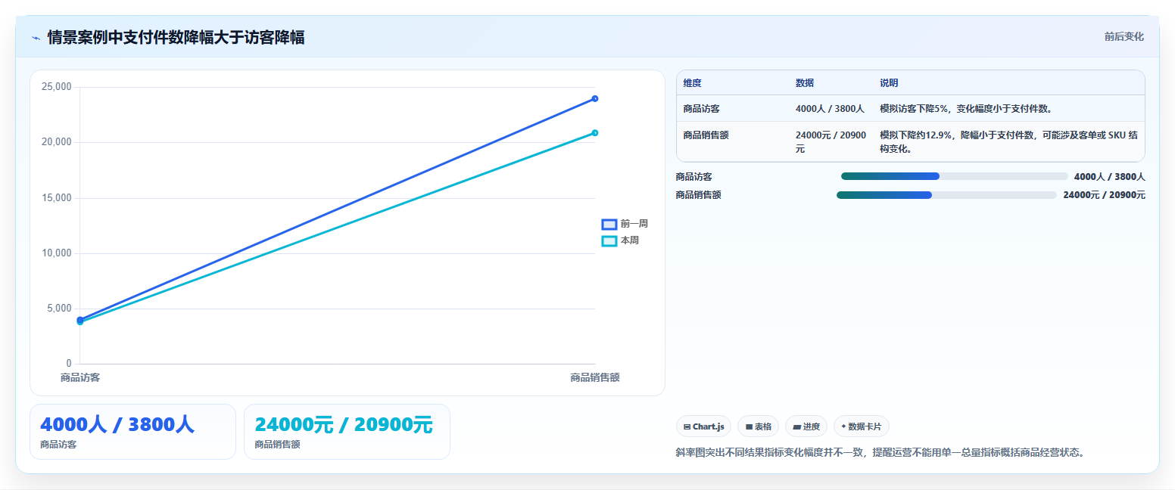Click the 10,000 y-axis label
Viewport: 1175px width, 490px height.
[x=57, y=253]
